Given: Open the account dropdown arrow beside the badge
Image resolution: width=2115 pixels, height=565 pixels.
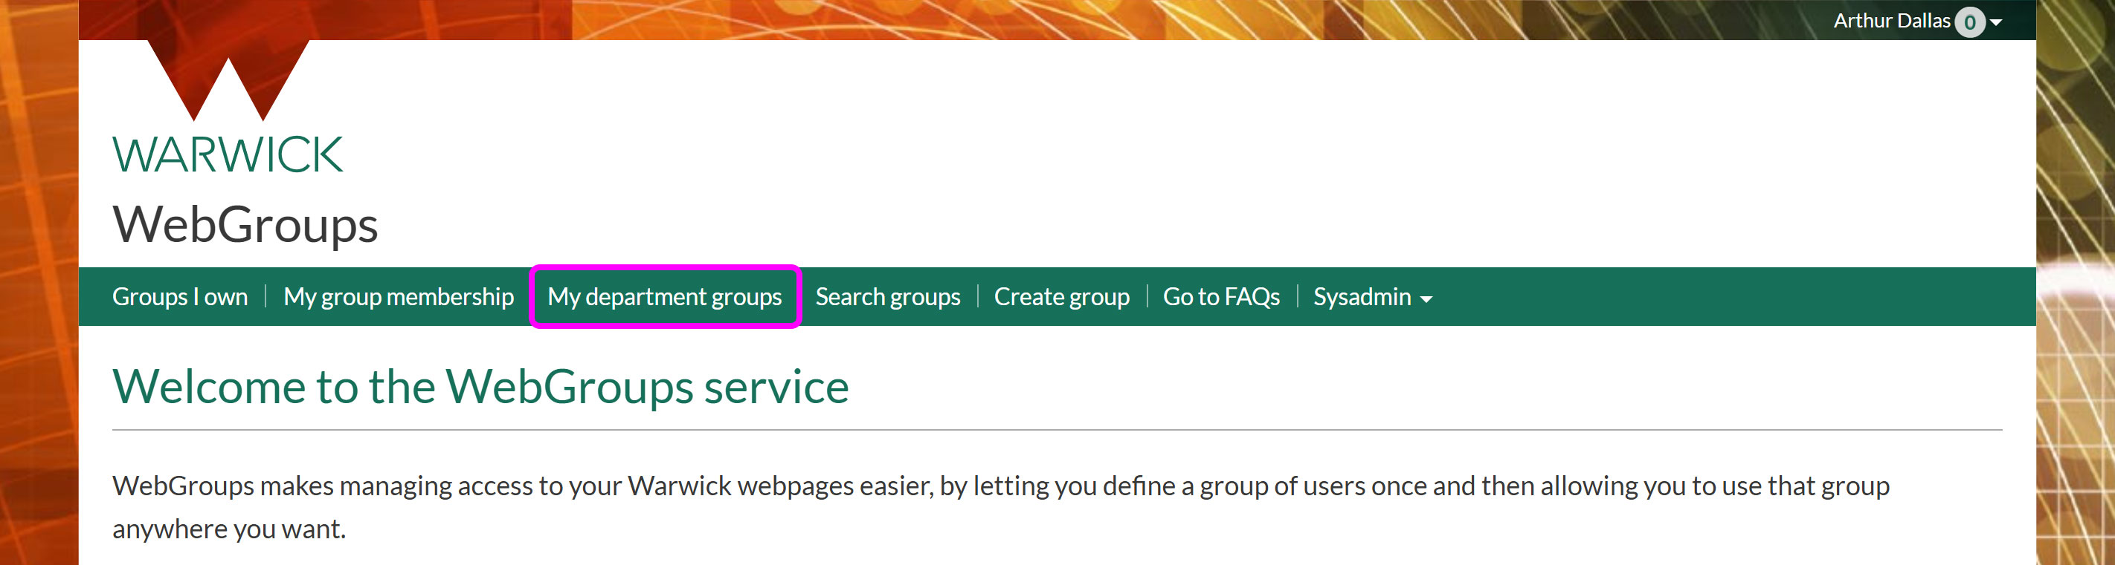Looking at the screenshot, I should click(x=1995, y=22).
